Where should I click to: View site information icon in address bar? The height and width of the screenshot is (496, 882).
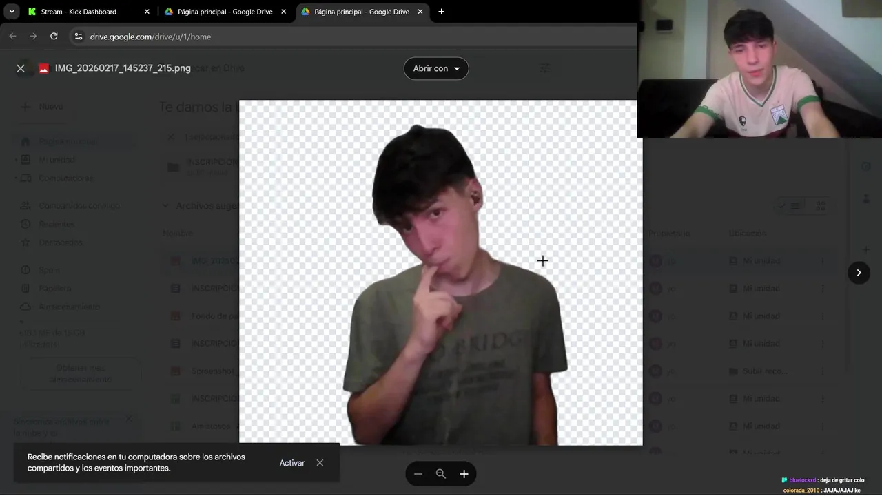tap(78, 37)
